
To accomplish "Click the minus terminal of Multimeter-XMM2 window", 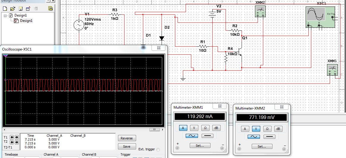I will [x=285, y=149].
